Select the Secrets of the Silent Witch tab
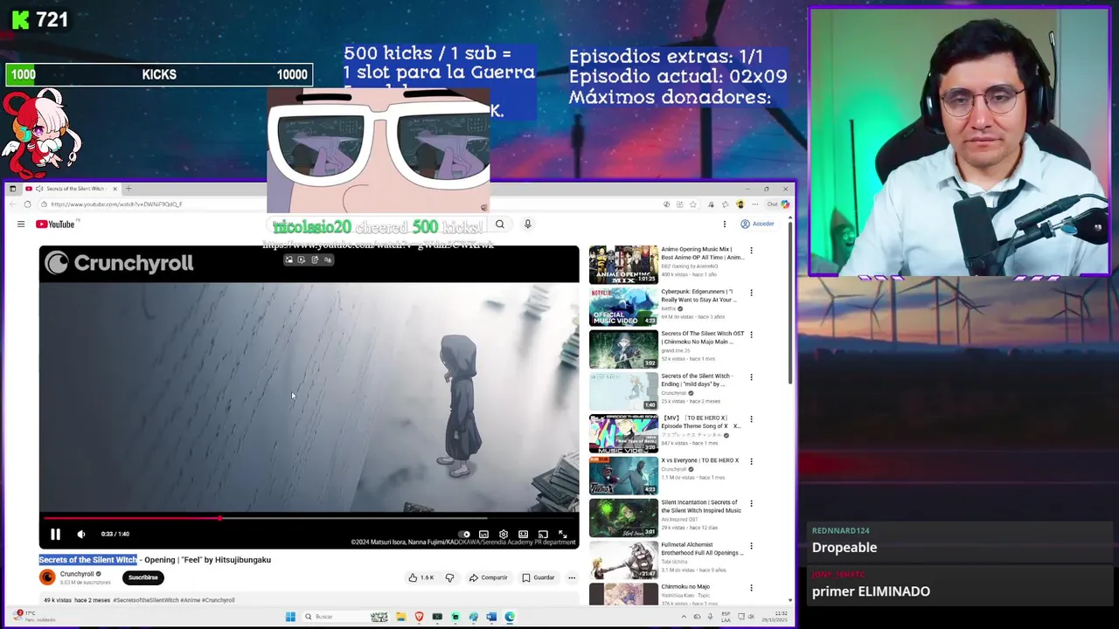 (x=70, y=189)
